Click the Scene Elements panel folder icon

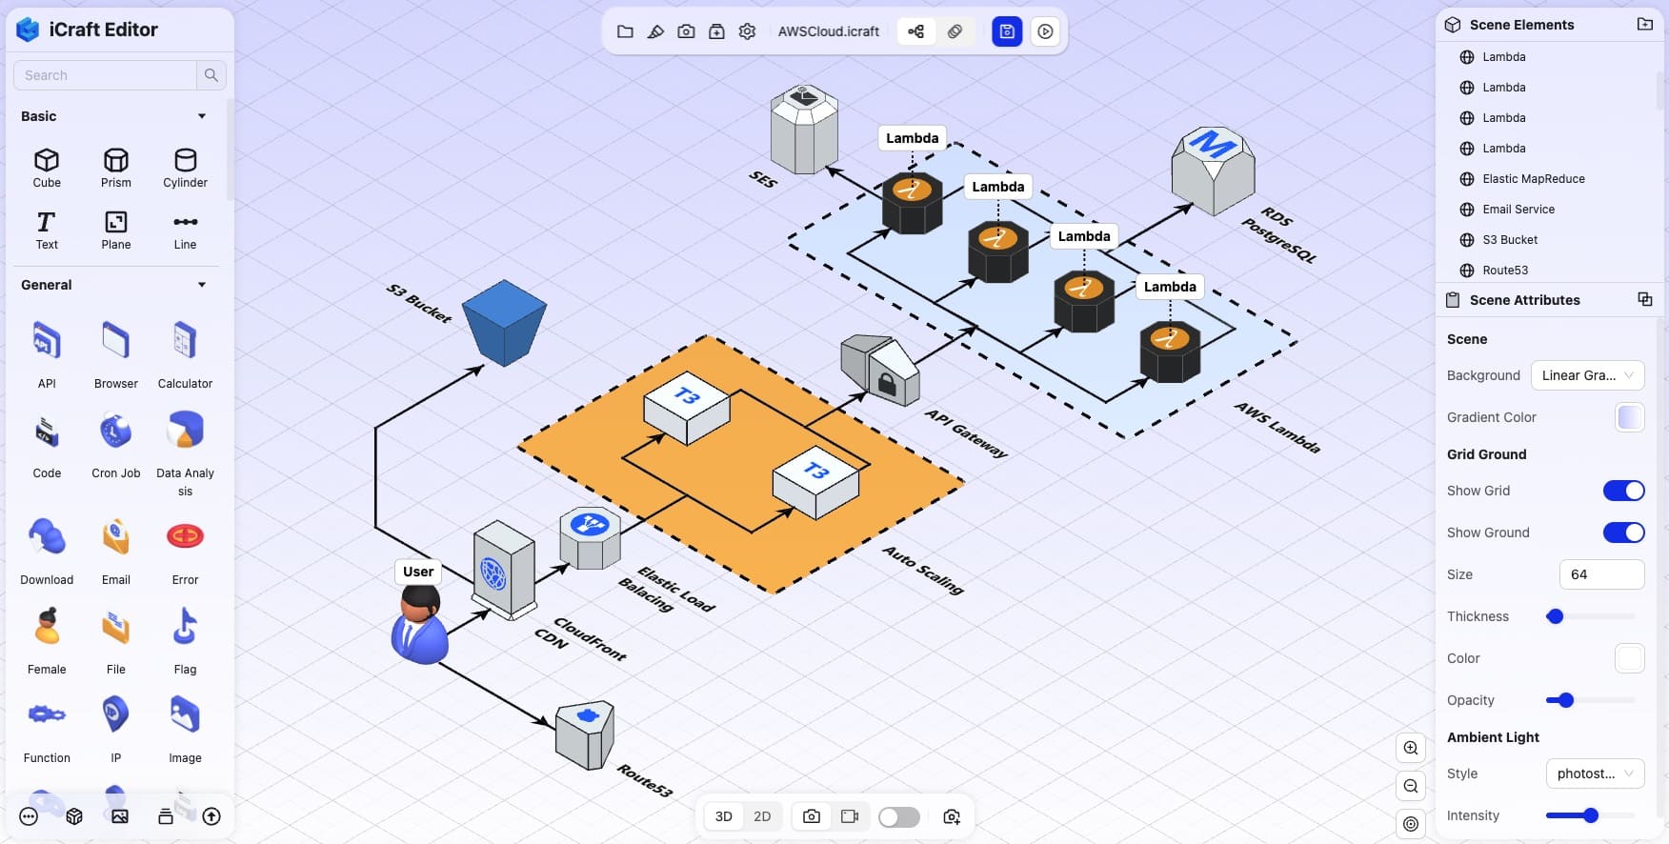1644,25
